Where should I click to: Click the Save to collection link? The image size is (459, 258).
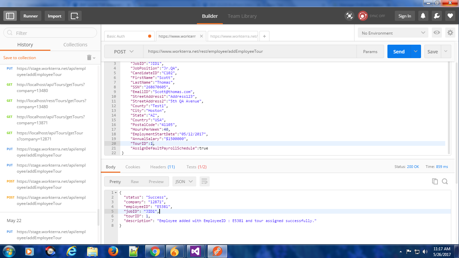(19, 58)
